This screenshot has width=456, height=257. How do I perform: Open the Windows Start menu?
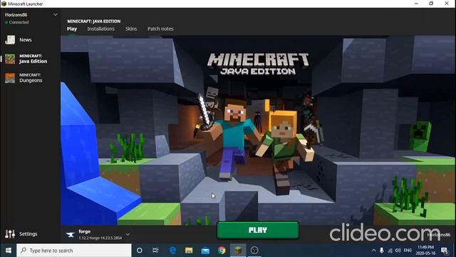pos(8,251)
